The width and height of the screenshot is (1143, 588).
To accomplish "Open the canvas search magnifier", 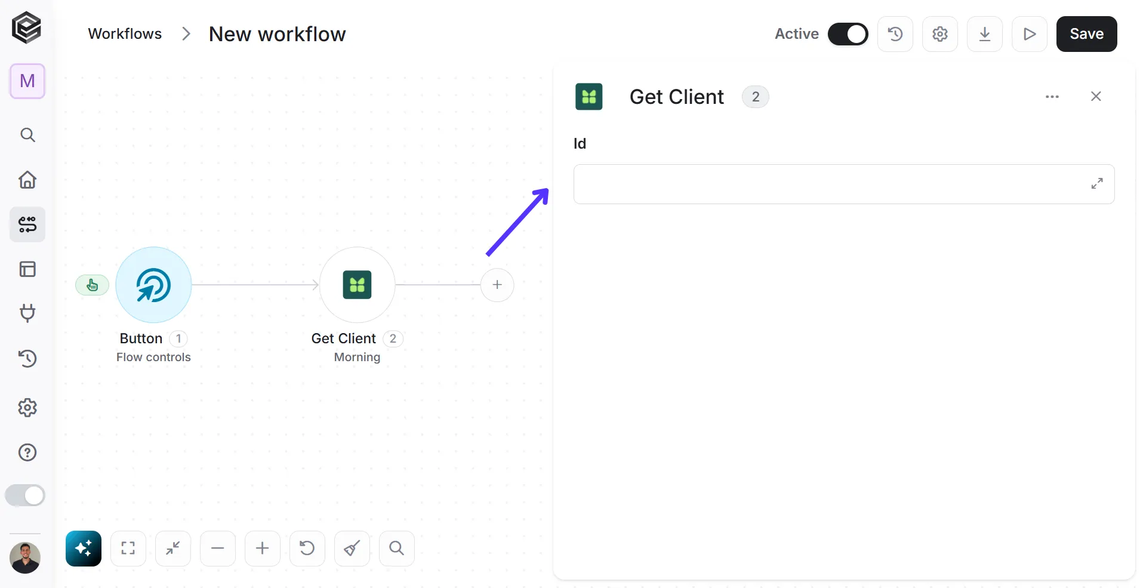I will point(397,548).
